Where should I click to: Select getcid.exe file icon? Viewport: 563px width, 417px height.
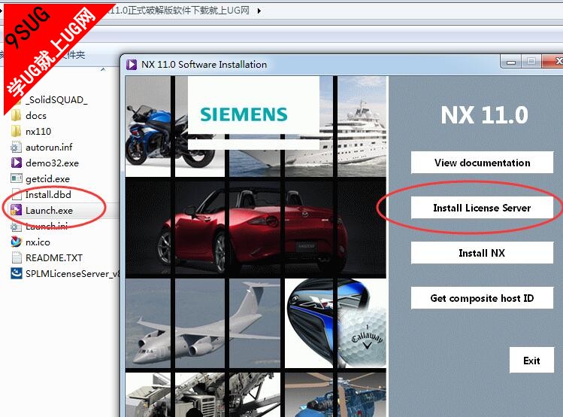pos(16,178)
